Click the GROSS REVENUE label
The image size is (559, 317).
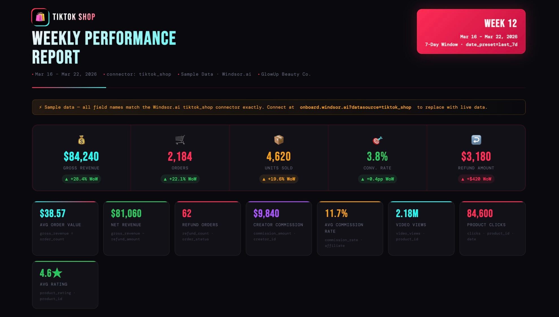tap(81, 168)
